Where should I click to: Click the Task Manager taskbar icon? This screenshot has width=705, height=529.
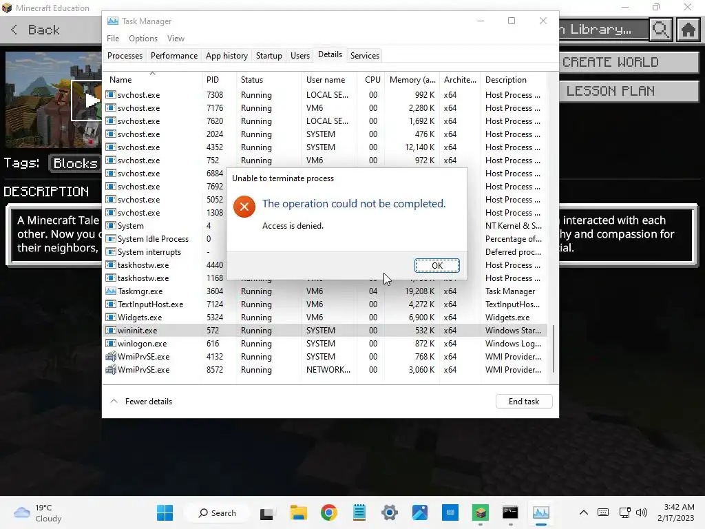pyautogui.click(x=541, y=512)
